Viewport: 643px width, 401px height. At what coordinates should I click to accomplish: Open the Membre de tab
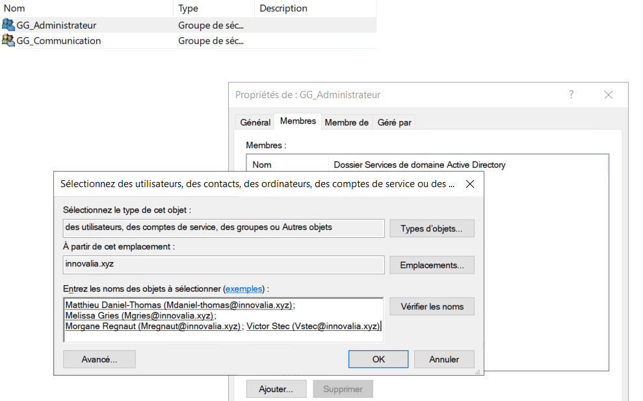pos(347,122)
